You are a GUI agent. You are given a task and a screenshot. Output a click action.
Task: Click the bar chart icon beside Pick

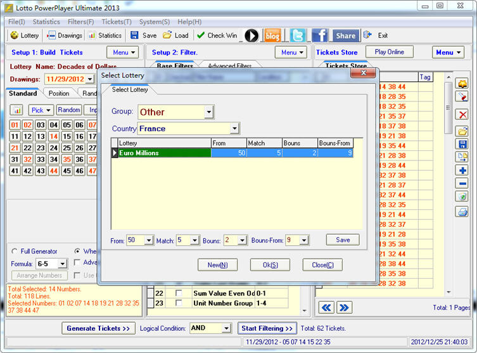(17, 110)
